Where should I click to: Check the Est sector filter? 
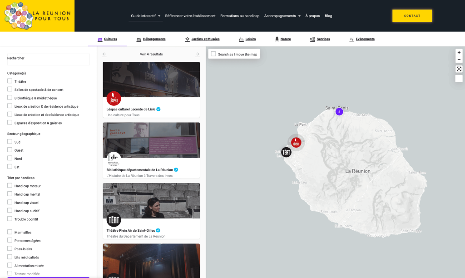point(10,167)
